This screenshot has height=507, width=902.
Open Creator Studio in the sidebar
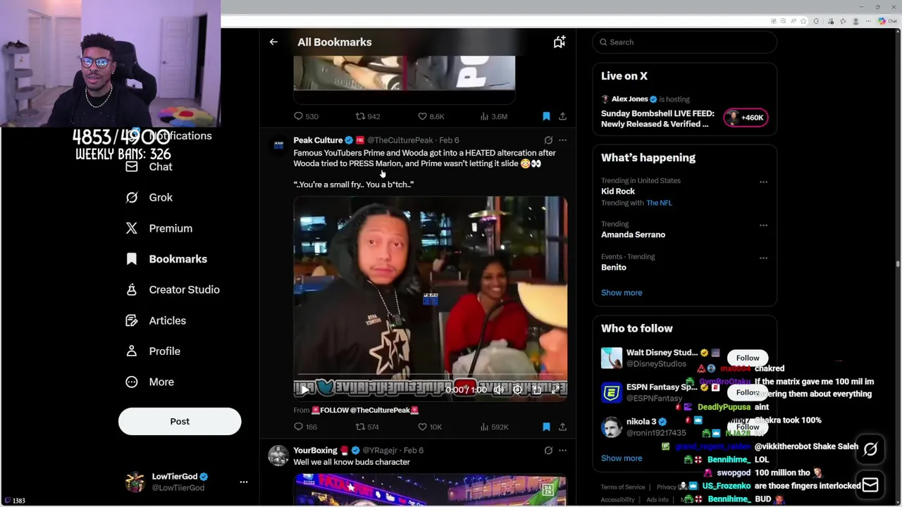(x=172, y=289)
